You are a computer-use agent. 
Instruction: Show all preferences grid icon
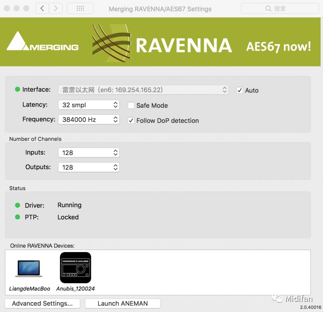coord(80,8)
